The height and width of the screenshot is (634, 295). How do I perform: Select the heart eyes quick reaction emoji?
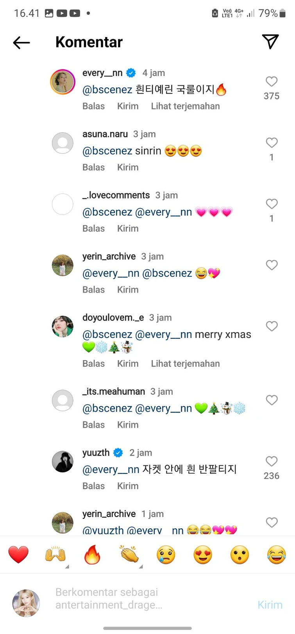pyautogui.click(x=202, y=555)
